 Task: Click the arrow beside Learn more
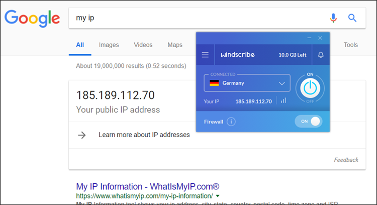pos(82,135)
